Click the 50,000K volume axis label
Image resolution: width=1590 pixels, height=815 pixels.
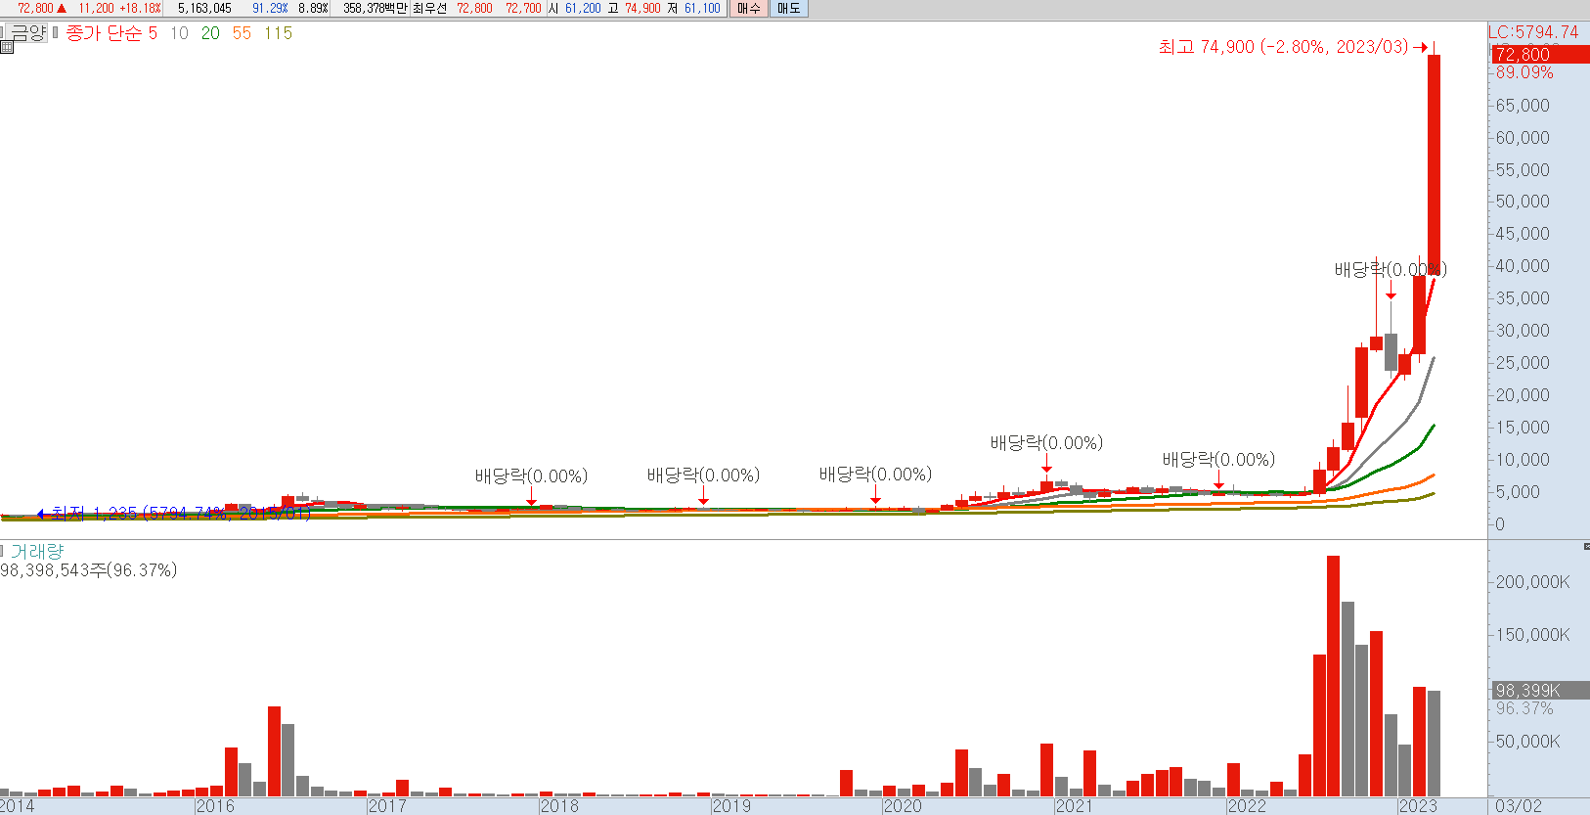pyautogui.click(x=1527, y=742)
